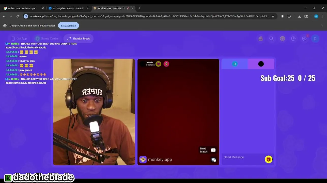The width and height of the screenshot is (327, 183).
Task: Close the Los Angeles Lakers tab
Action: tap(88, 8)
